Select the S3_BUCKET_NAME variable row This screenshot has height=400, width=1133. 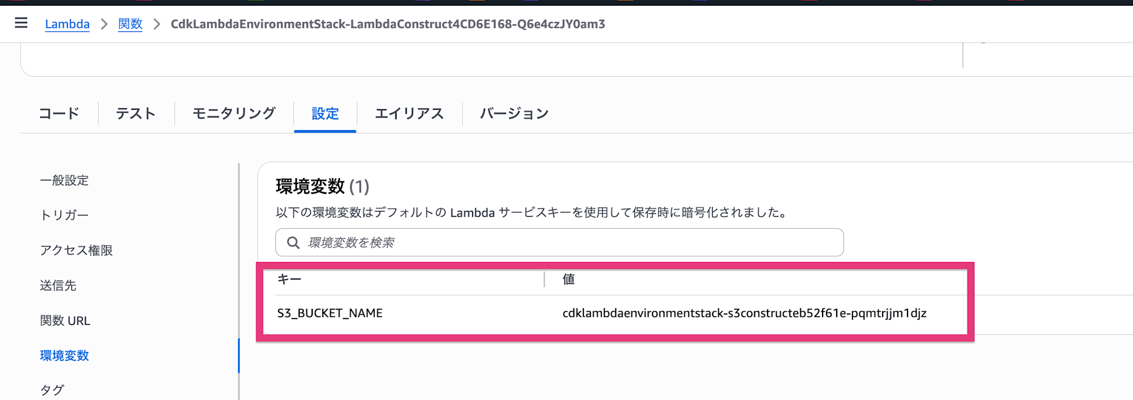point(330,313)
